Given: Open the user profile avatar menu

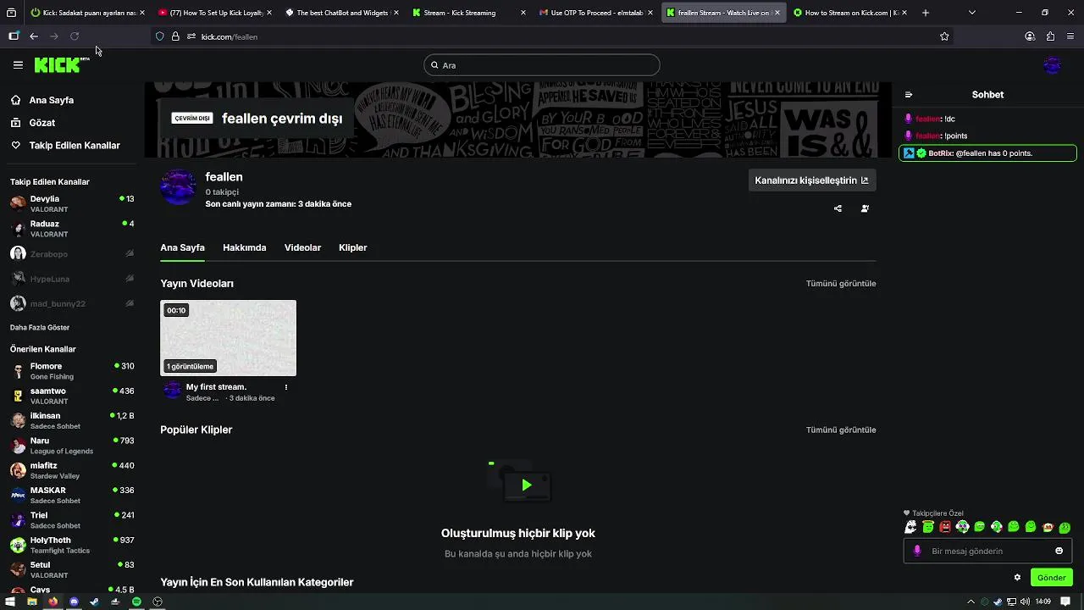Looking at the screenshot, I should click(x=1053, y=65).
